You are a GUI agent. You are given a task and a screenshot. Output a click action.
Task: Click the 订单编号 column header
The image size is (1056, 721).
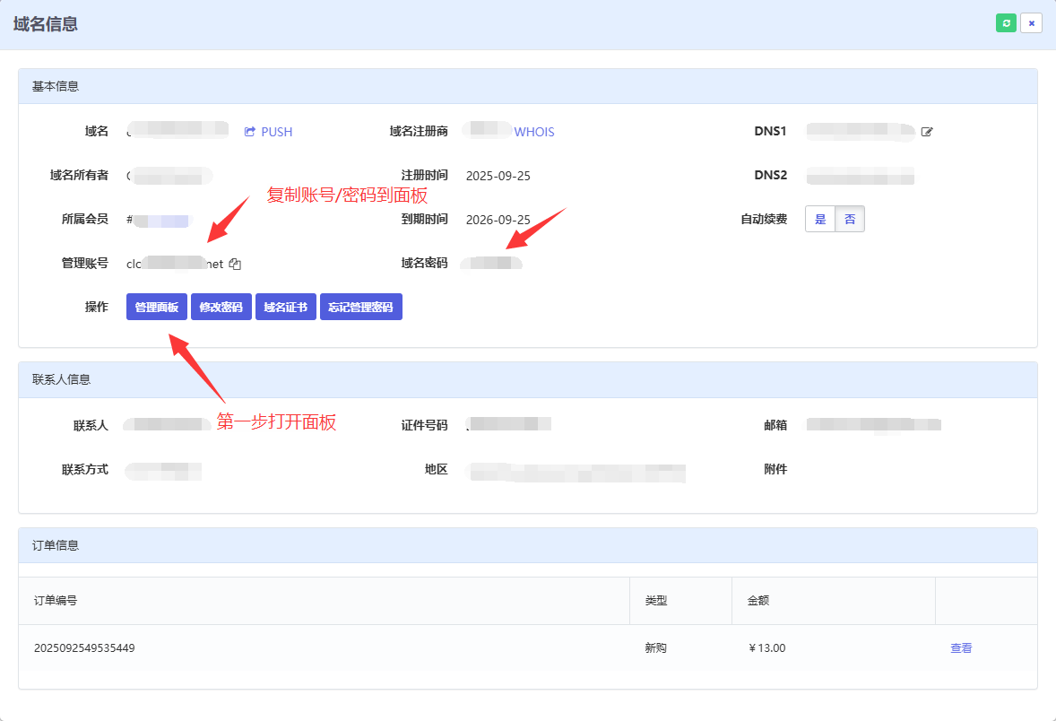(56, 601)
